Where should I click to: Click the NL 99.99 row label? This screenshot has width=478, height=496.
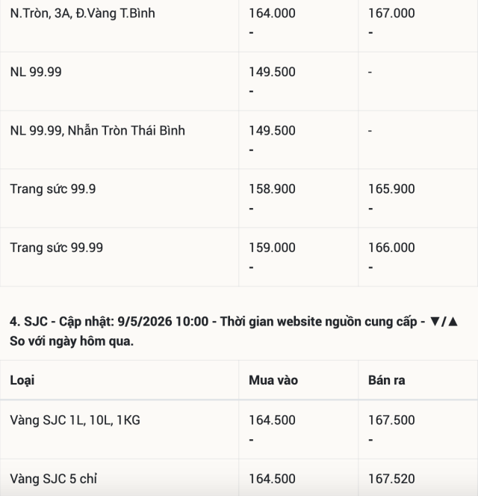[x=36, y=72]
